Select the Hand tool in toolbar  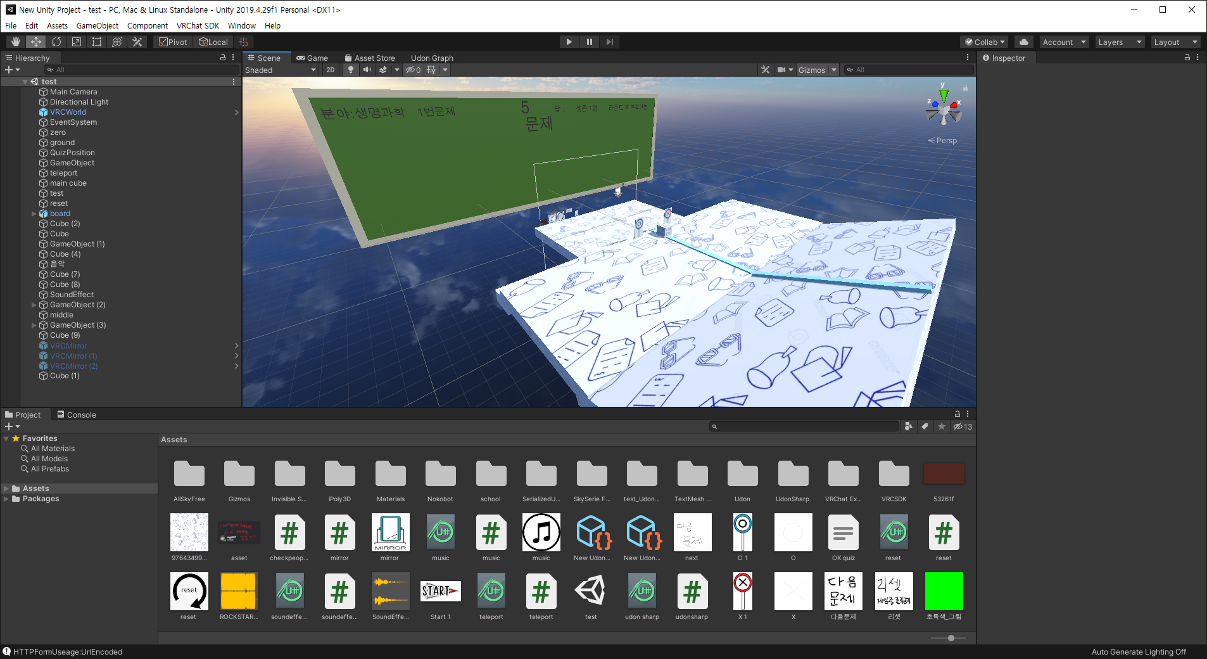coord(16,42)
